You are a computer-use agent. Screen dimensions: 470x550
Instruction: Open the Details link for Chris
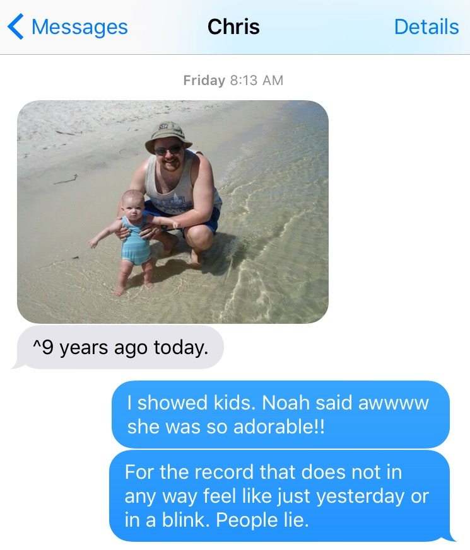(x=426, y=26)
